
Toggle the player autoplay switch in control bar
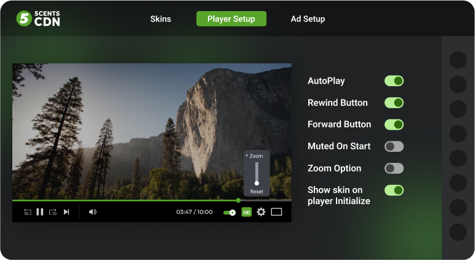point(230,213)
